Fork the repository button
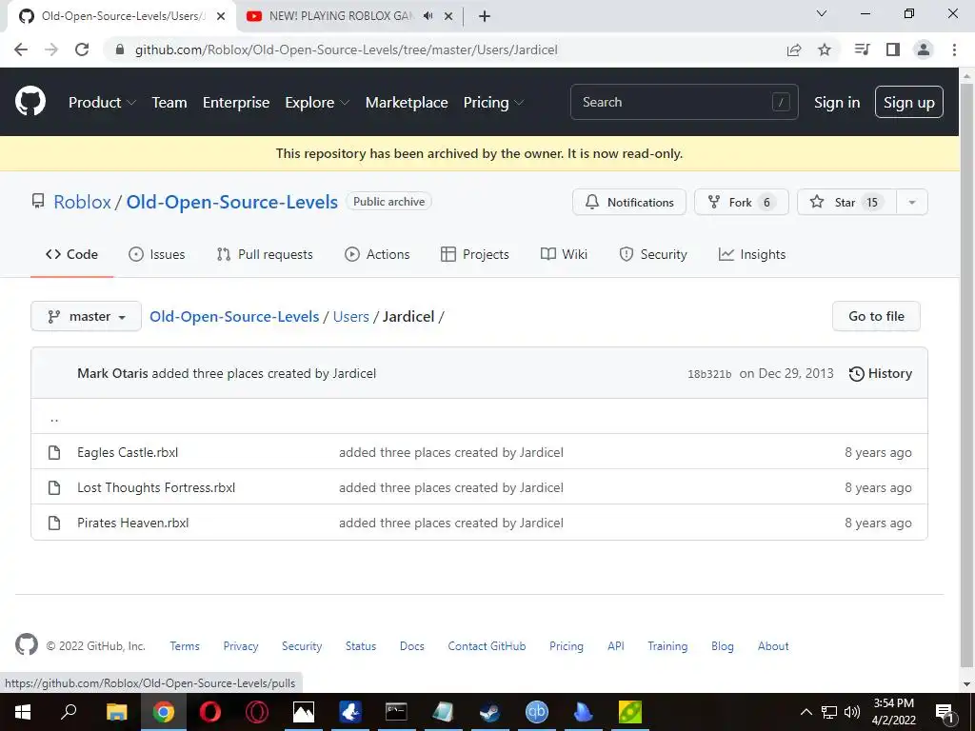 click(x=741, y=202)
